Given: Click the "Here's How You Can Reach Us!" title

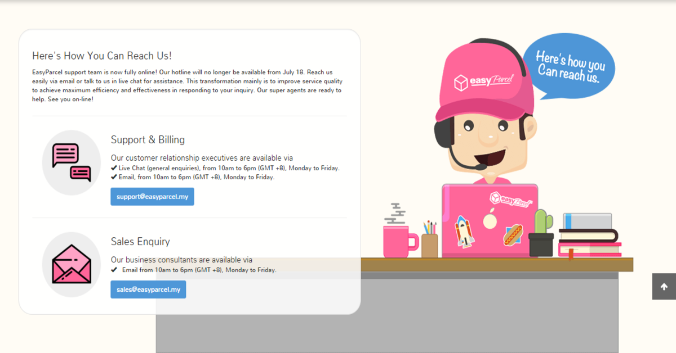Looking at the screenshot, I should 102,56.
